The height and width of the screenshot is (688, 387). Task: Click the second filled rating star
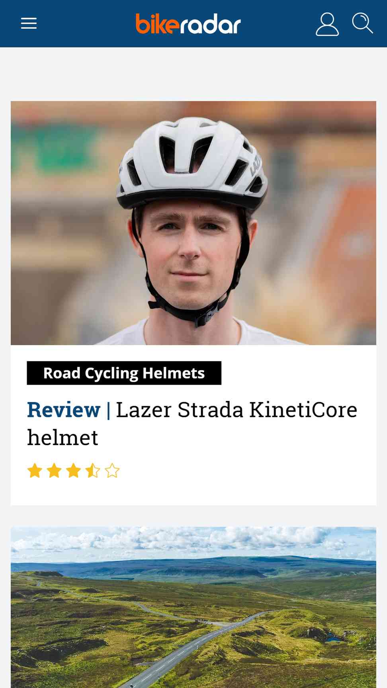(x=54, y=471)
